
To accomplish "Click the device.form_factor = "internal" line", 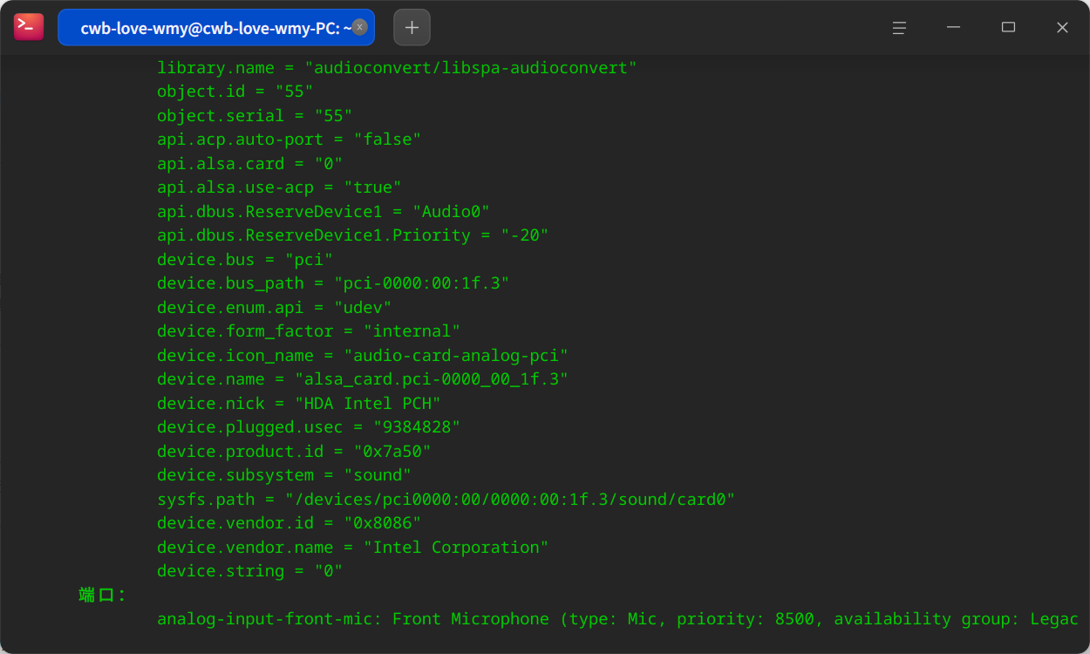I will [x=309, y=331].
